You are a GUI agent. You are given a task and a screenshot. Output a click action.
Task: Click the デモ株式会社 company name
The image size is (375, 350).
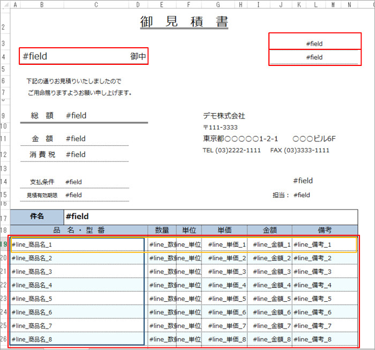(x=224, y=116)
